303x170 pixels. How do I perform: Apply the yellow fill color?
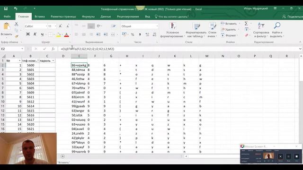(58, 34)
